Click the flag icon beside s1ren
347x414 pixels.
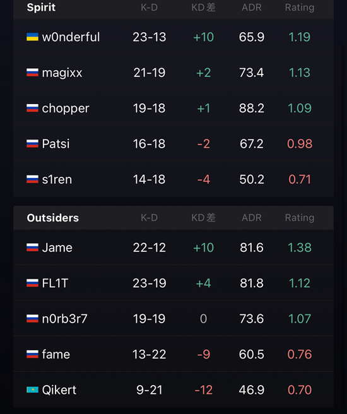pos(32,179)
